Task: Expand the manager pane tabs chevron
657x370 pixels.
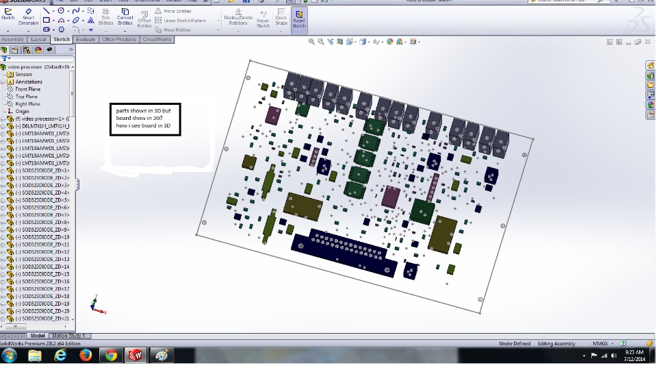Action: [x=70, y=49]
